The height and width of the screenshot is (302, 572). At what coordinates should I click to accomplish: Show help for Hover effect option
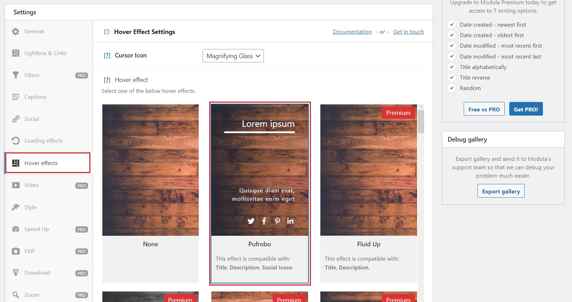(x=107, y=80)
